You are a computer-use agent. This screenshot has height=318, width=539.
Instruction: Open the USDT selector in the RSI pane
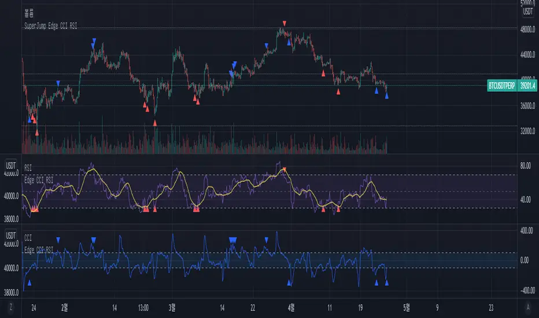10,164
